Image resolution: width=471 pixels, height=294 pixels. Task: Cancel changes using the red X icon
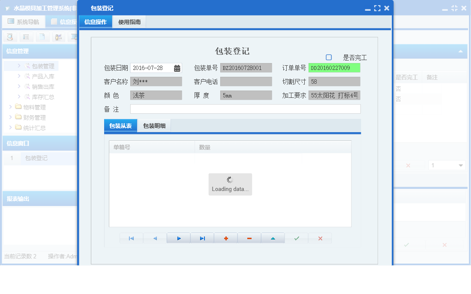(x=320, y=238)
